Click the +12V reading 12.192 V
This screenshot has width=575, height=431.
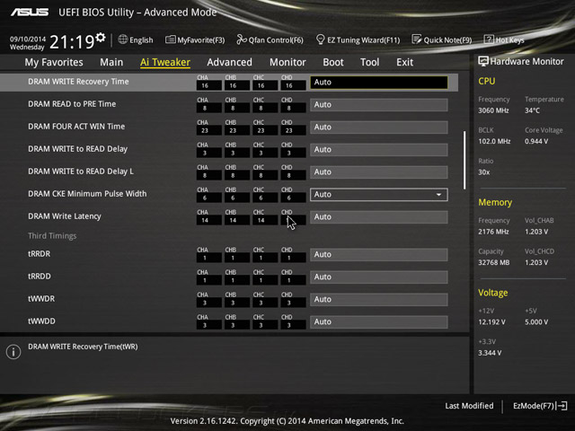click(491, 322)
